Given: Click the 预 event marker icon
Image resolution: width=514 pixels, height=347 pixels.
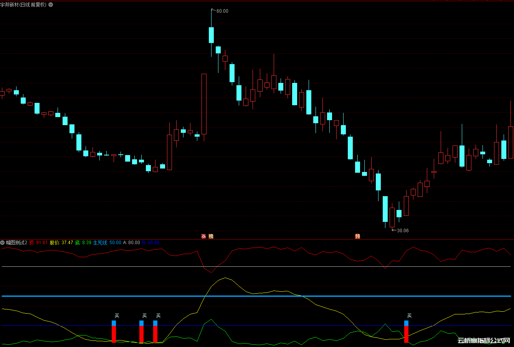Looking at the screenshot, I should pyautogui.click(x=358, y=236).
